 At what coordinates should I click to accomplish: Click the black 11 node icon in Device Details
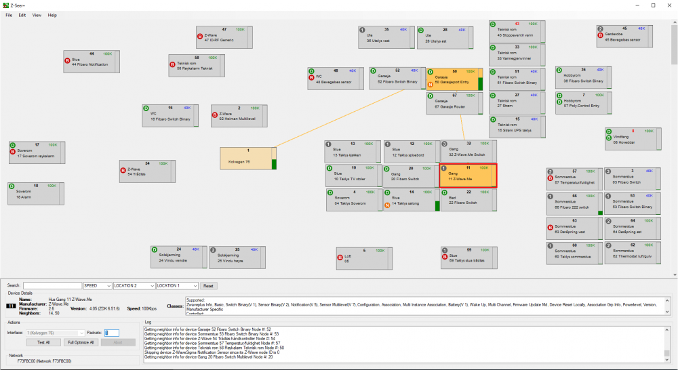(x=12, y=307)
